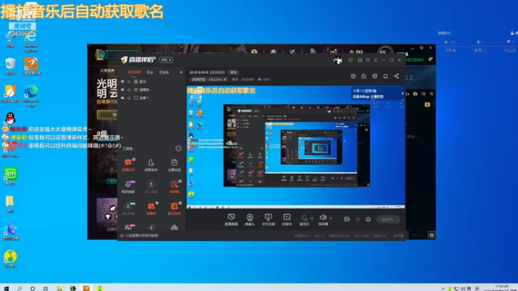Toggle the lock on 全屏 1 layer
This screenshot has width=518, height=291.
129,98
